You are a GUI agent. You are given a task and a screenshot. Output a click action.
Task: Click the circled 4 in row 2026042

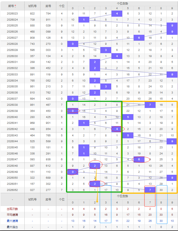(x=117, y=129)
